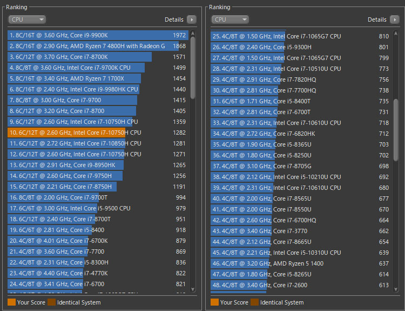405x311 pixels.
Task: Select the Core i7-6700HQ row
Action: tap(301, 221)
